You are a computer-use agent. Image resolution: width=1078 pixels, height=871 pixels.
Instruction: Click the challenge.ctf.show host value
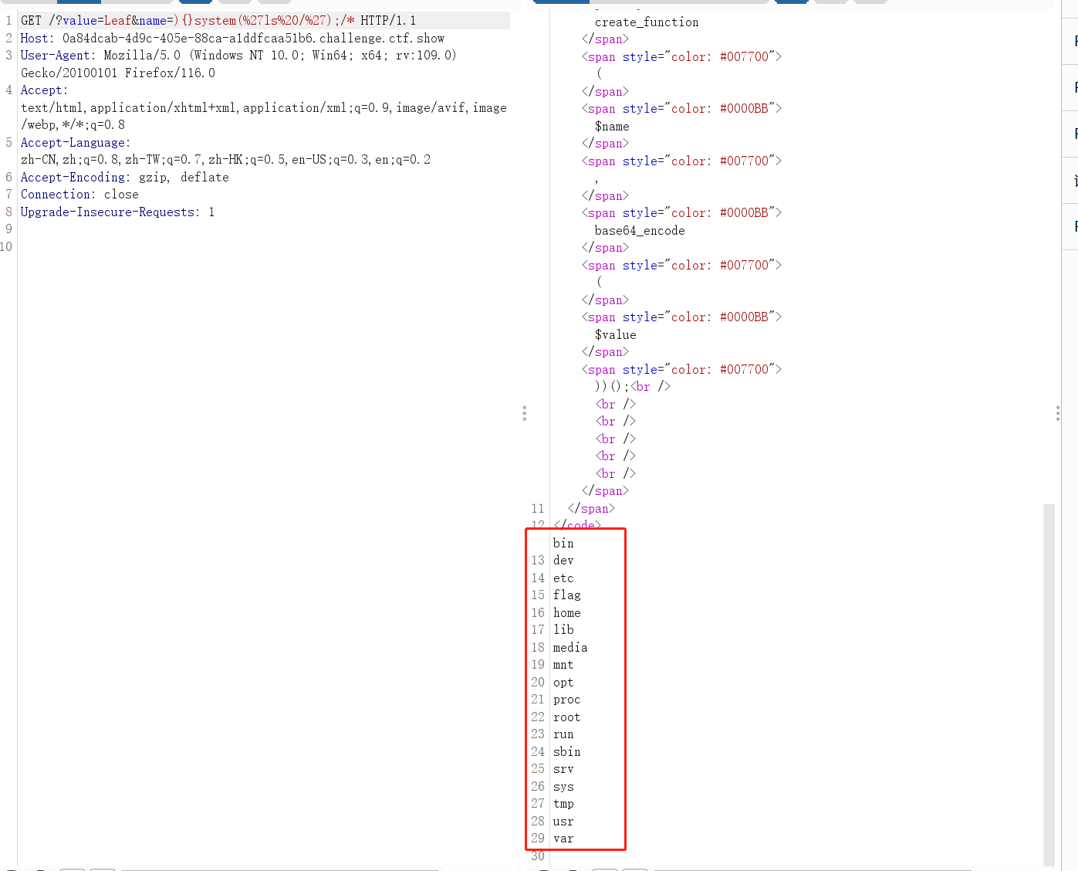(253, 38)
